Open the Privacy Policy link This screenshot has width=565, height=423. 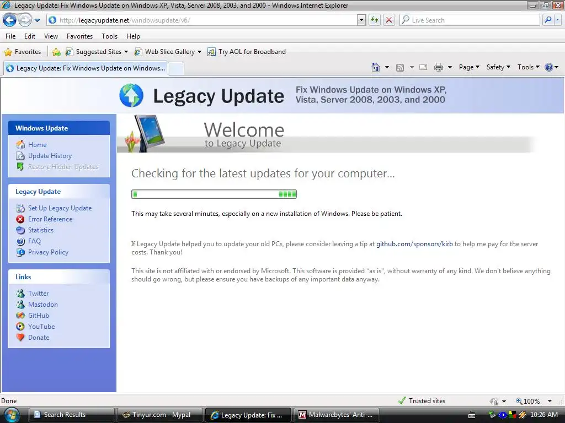tap(49, 252)
